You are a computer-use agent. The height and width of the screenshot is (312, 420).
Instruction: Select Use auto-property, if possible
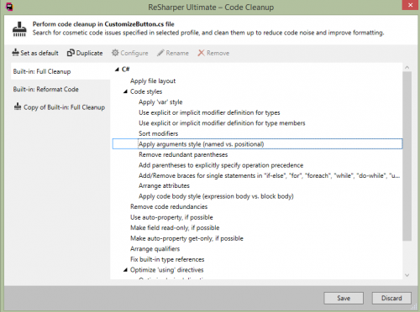coord(171,217)
